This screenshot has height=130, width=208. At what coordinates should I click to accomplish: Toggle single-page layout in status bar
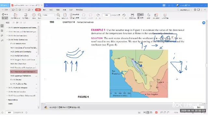click(x=148, y=112)
